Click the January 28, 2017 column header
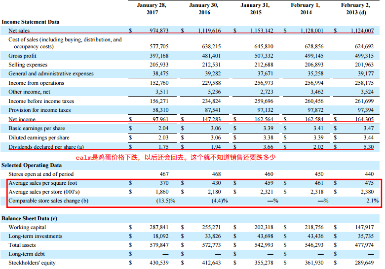This screenshot has width=385, height=269. pyautogui.click(x=152, y=9)
